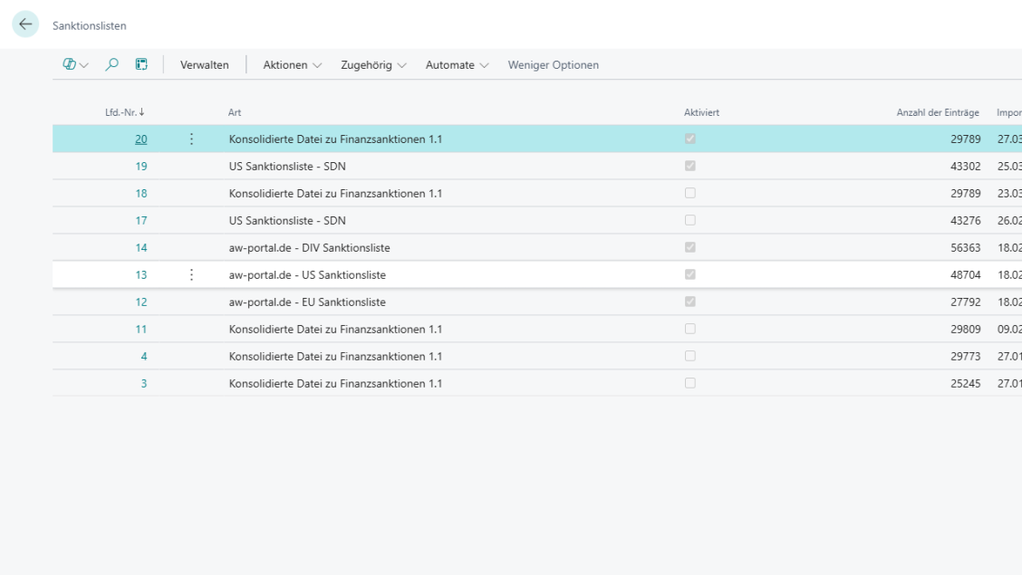Click entry count 56363
Viewport: 1022px width, 575px height.
[x=965, y=247]
